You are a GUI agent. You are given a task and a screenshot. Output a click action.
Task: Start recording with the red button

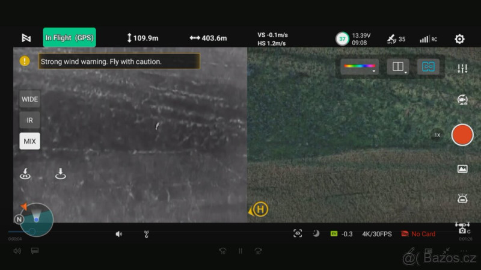(462, 135)
